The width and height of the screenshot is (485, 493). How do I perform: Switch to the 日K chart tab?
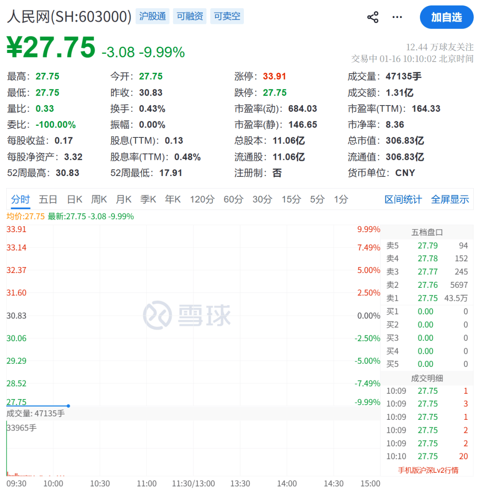(x=75, y=199)
